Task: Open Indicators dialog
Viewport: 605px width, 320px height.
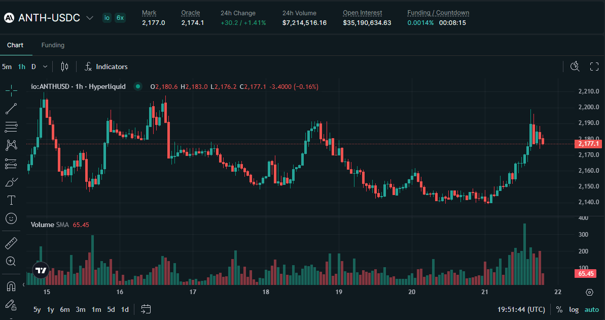Action: point(106,67)
